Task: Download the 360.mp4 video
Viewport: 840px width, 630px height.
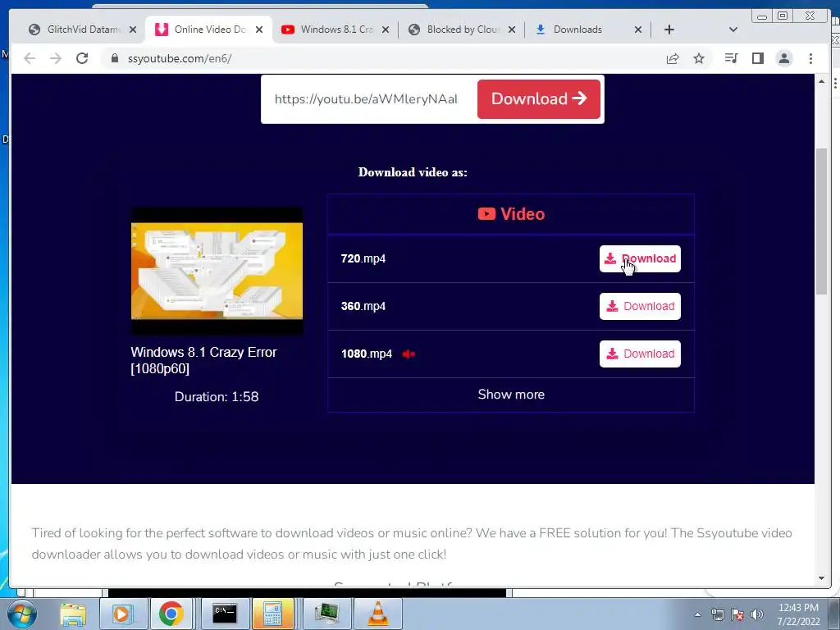Action: pos(640,306)
